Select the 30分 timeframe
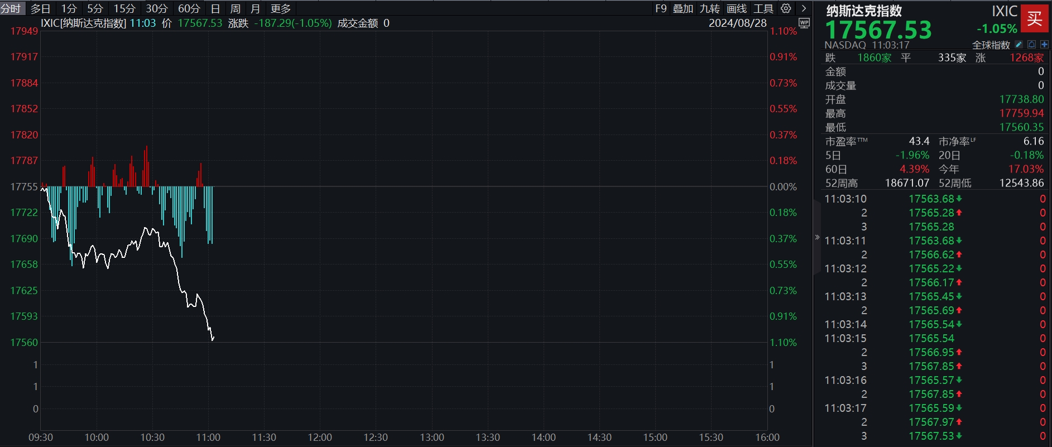 tap(157, 8)
